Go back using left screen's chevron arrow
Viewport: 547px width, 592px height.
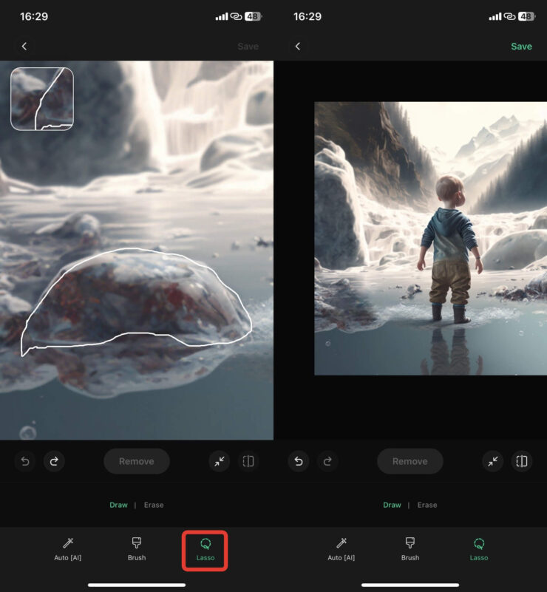[24, 47]
